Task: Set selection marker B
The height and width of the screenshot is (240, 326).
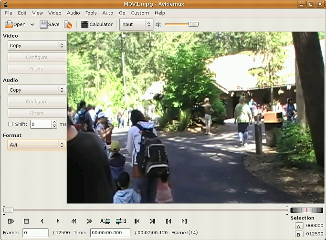Action: click(121, 221)
